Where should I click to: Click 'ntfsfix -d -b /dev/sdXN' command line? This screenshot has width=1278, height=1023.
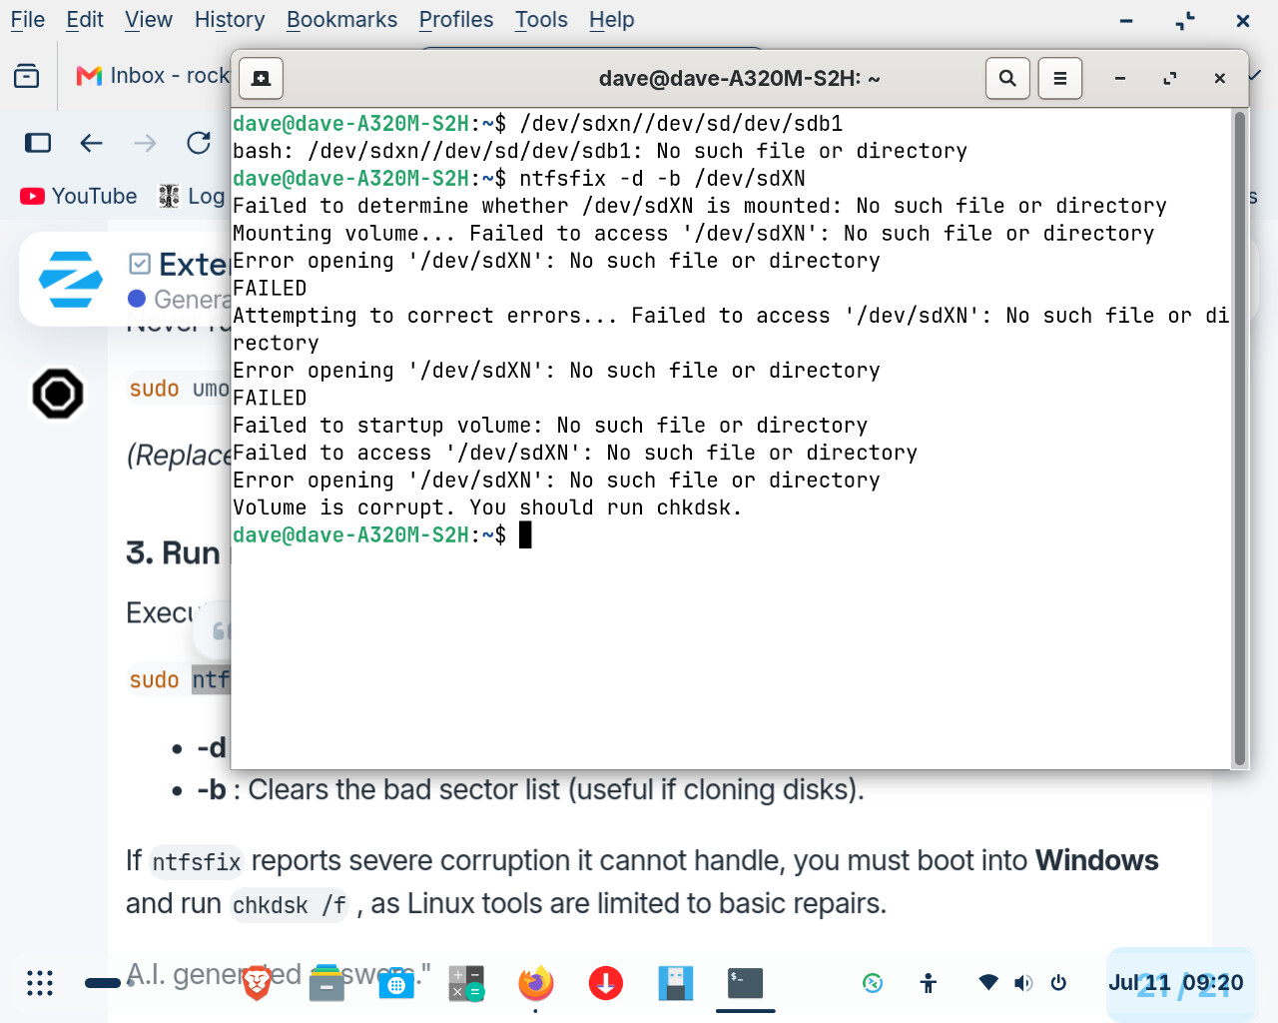pos(662,179)
